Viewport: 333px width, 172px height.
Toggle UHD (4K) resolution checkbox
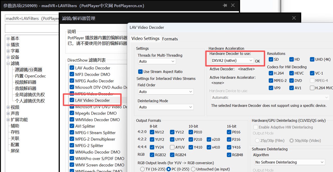pos(312,59)
